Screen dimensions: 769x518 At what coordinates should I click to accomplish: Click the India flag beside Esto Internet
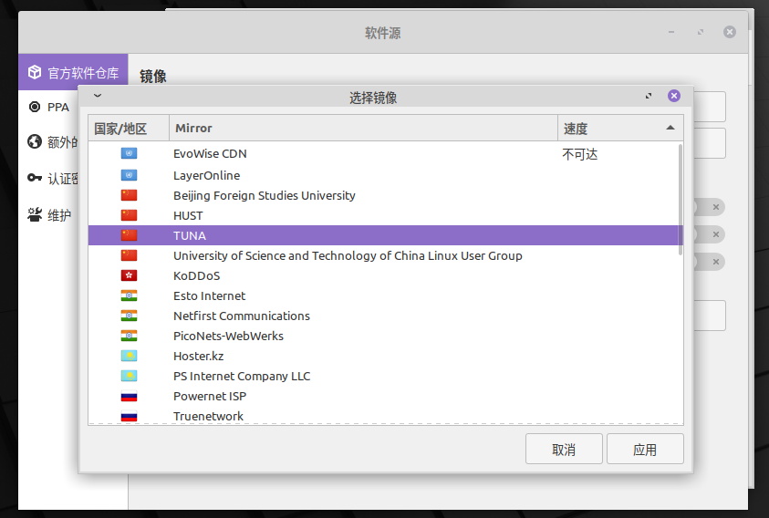click(129, 295)
